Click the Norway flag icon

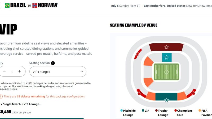35,6
